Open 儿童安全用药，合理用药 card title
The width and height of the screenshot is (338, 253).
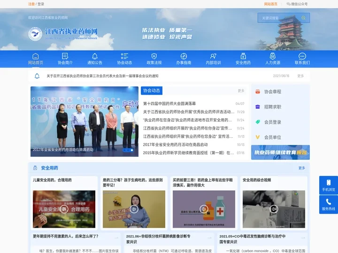pos(52,180)
